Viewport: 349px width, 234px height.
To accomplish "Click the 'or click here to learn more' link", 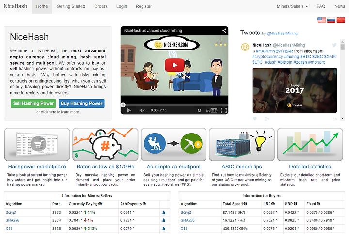I will point(57,112).
